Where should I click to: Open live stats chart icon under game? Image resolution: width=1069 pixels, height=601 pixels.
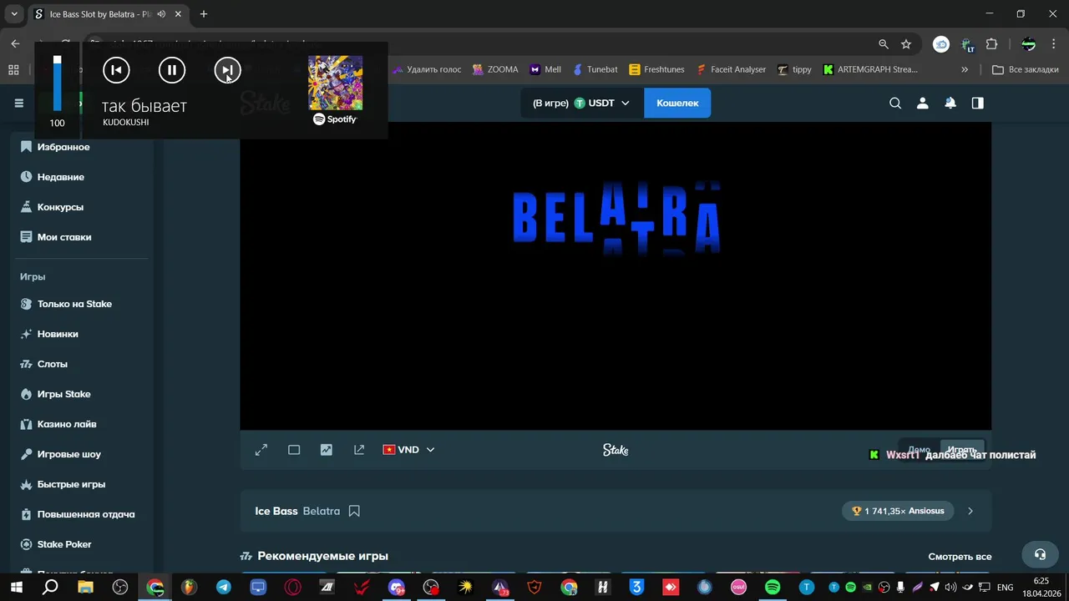click(327, 450)
